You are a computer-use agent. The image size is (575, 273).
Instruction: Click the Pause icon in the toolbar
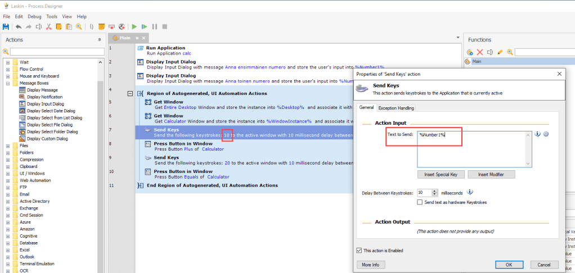pyautogui.click(x=154, y=26)
